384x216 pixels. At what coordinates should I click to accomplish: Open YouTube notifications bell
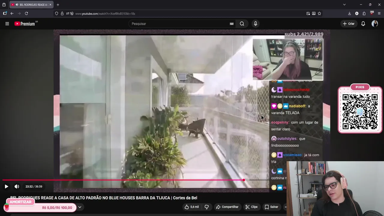pyautogui.click(x=363, y=24)
